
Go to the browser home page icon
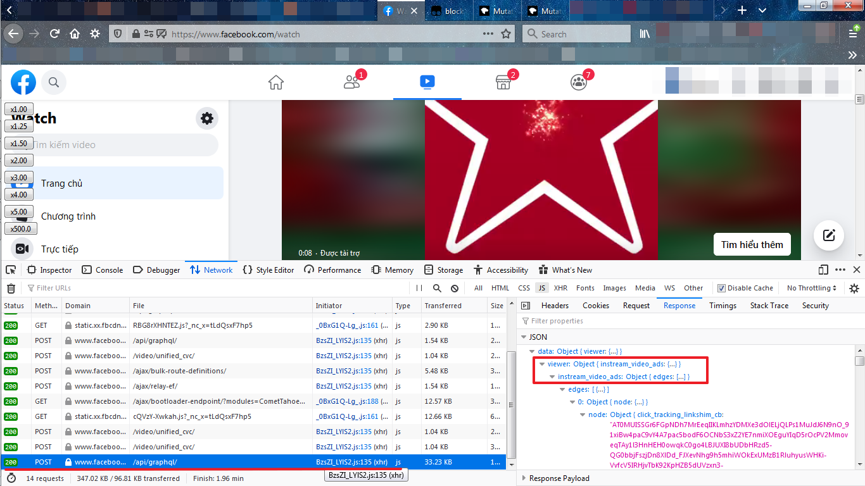(x=75, y=34)
